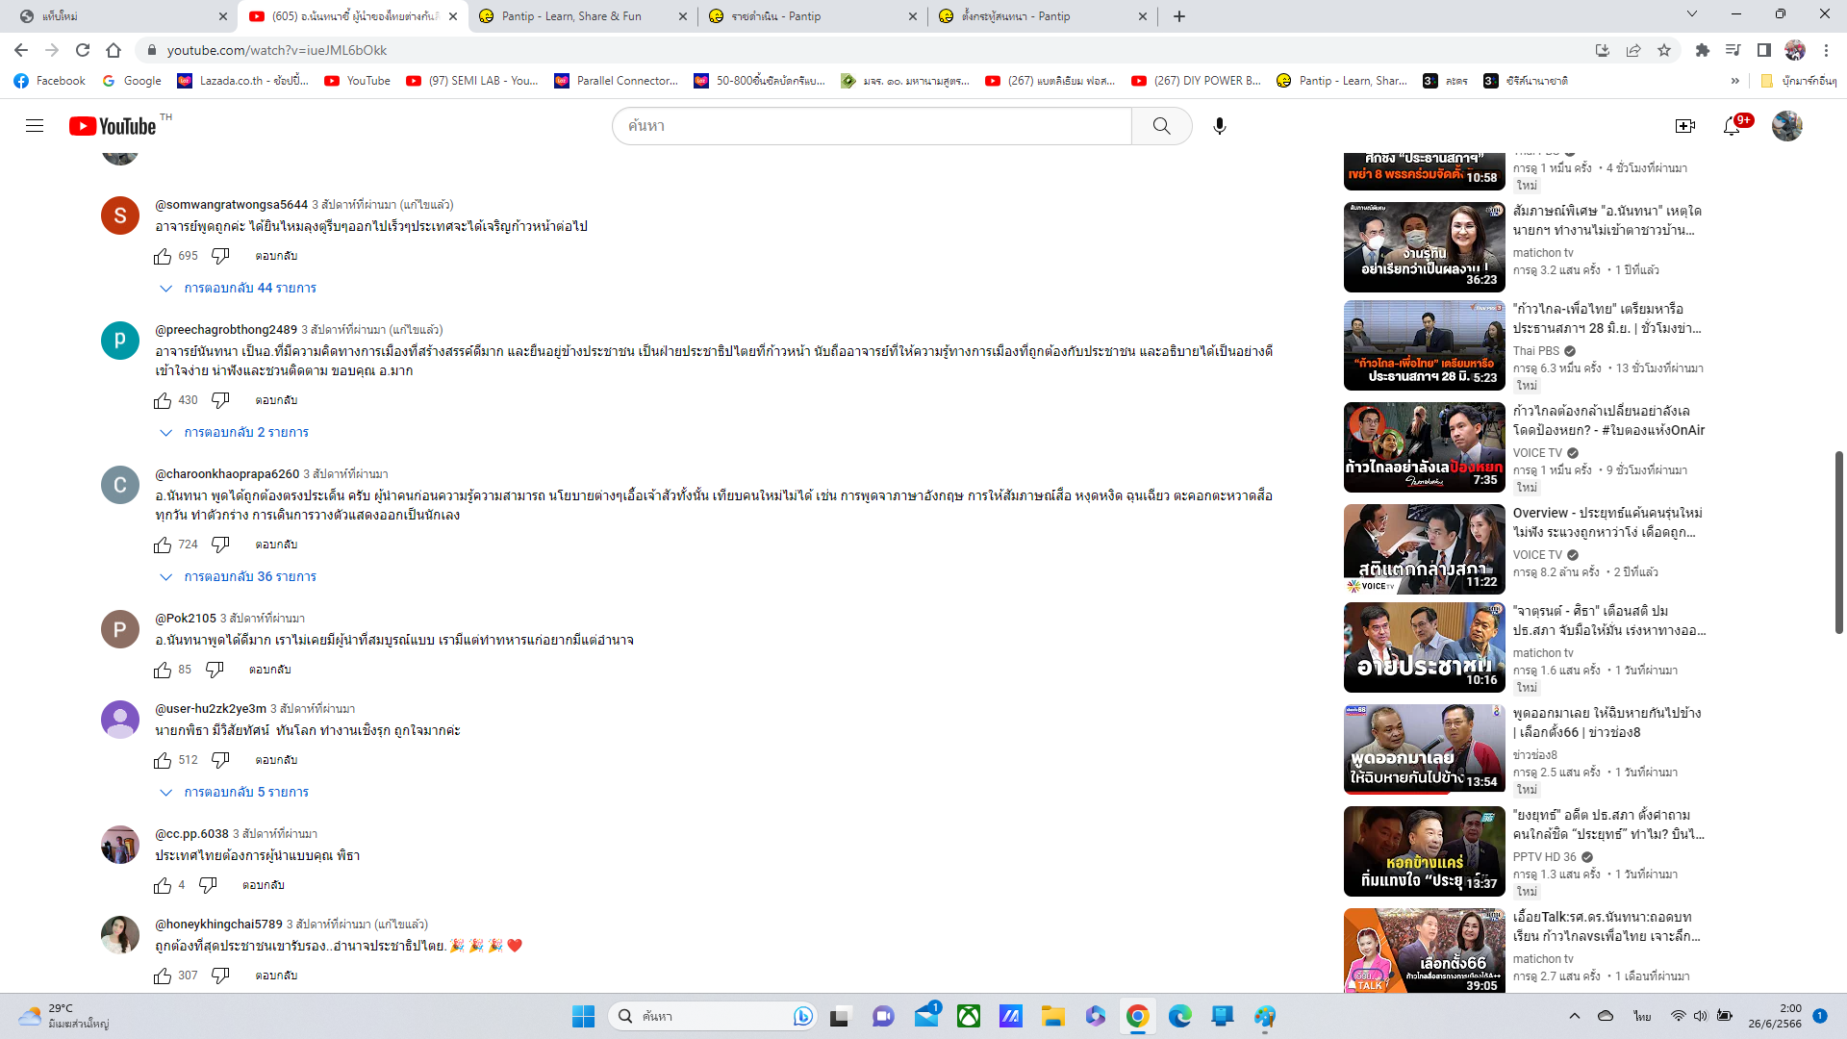Open the create video icon

[1685, 126]
